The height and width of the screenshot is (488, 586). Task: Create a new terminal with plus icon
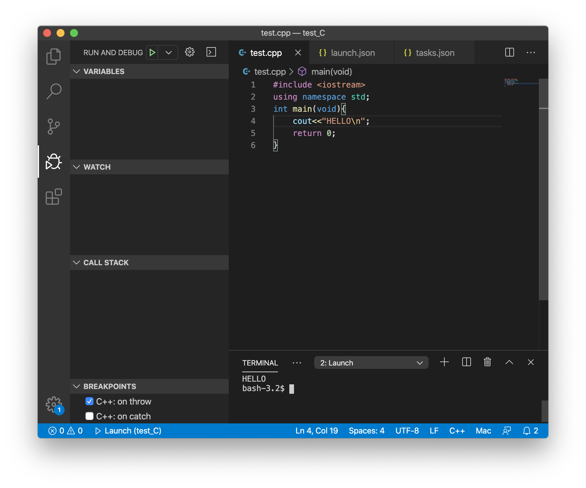click(444, 362)
